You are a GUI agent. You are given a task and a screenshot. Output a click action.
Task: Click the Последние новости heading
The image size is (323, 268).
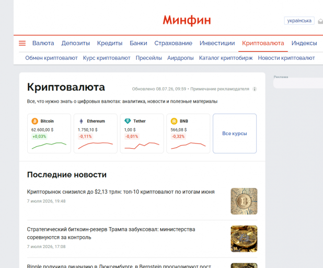tap(67, 175)
